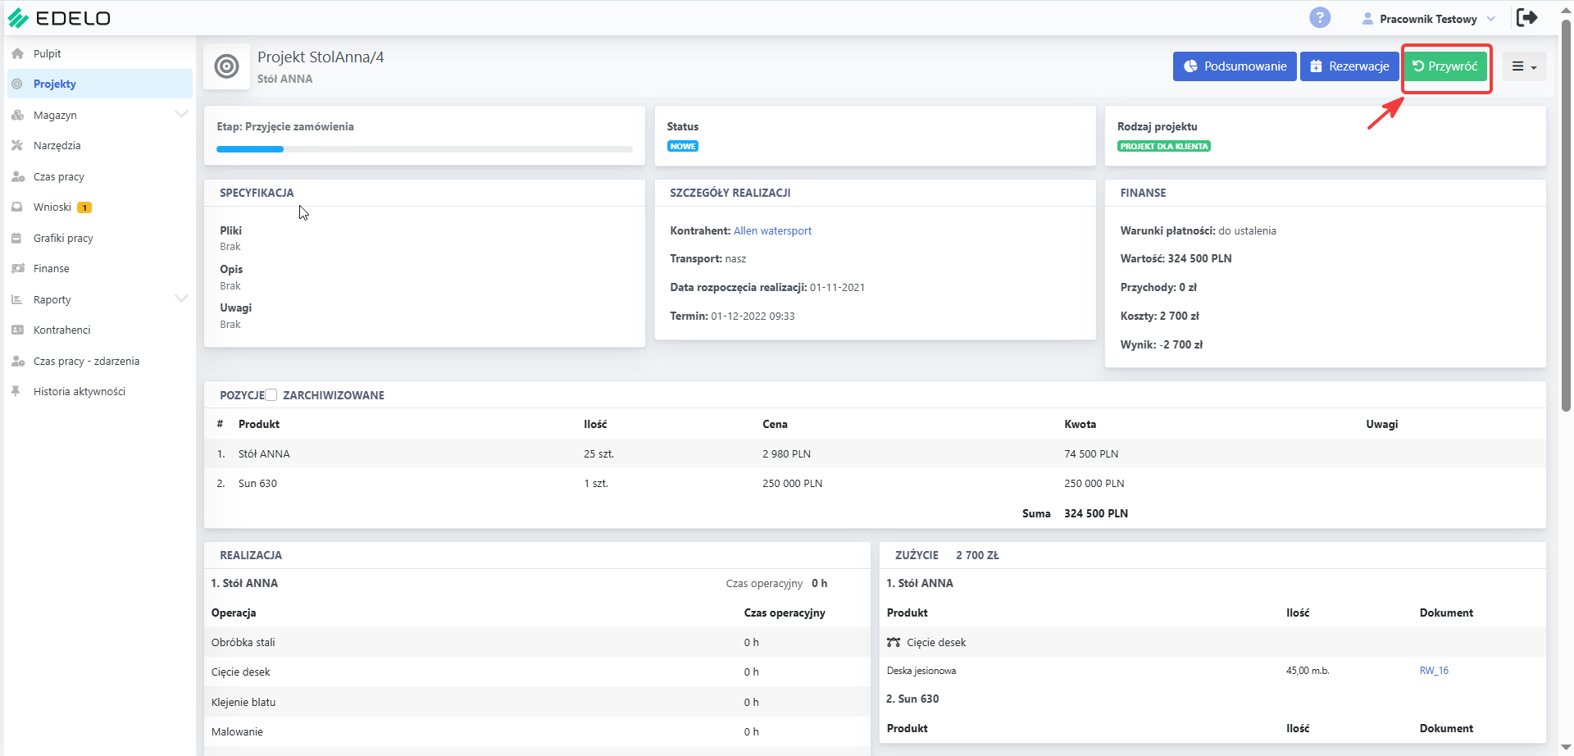Open the hamburger actions dropdown menu

[1524, 66]
